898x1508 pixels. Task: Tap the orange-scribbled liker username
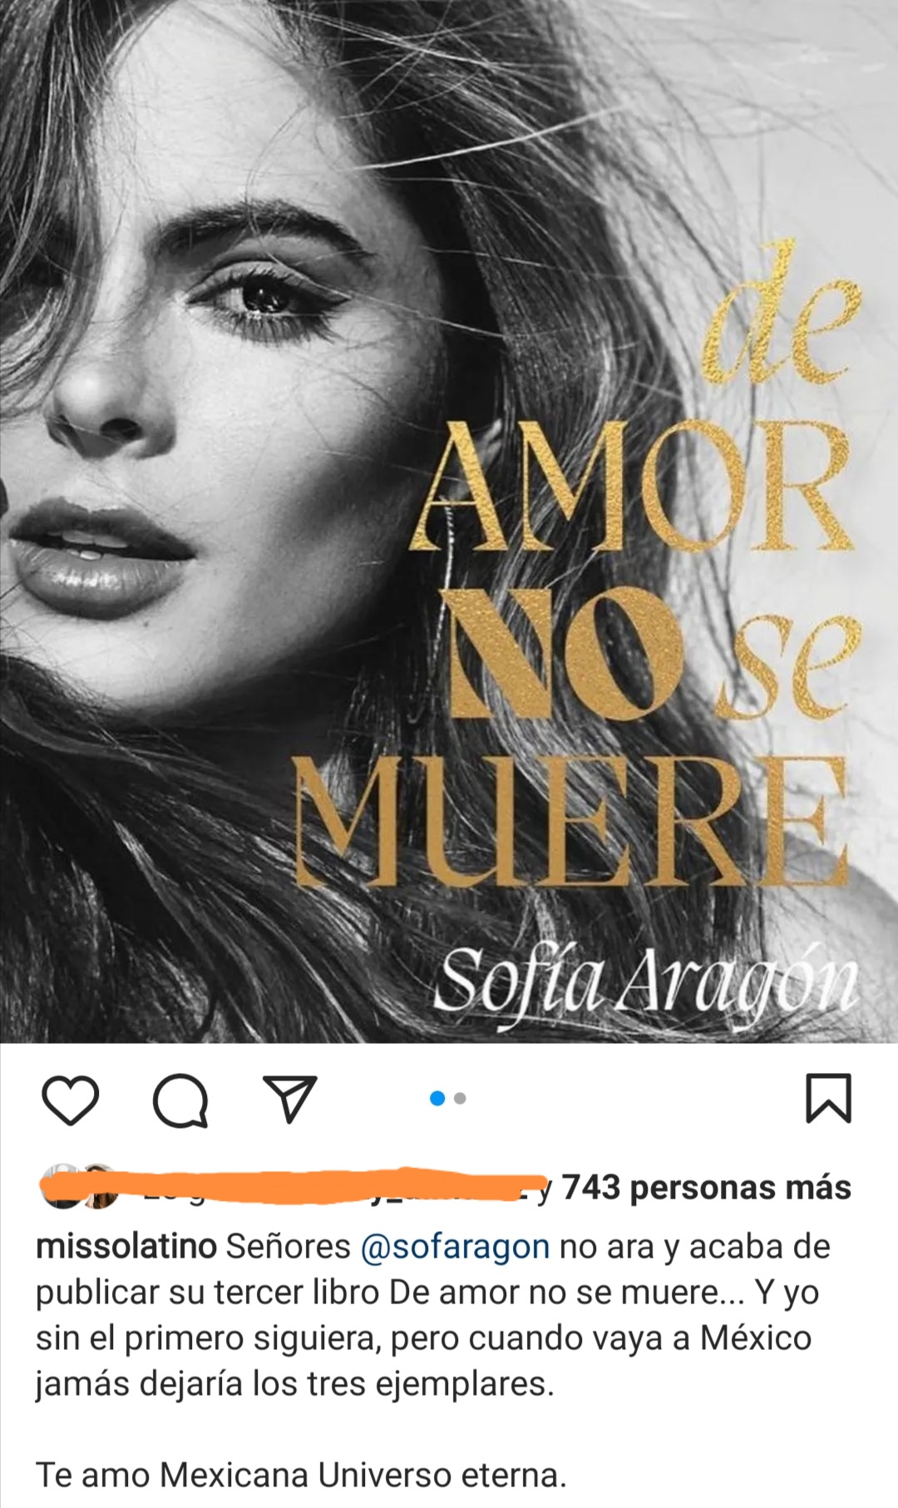pos(333,1187)
